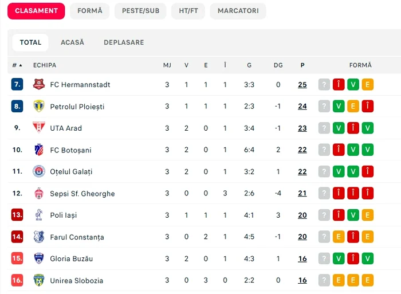Click FC Hermannstadt's red Î form badge

[x=339, y=85]
